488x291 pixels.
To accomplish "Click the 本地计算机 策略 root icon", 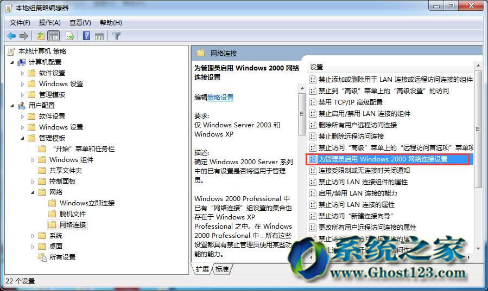I will click(11, 51).
